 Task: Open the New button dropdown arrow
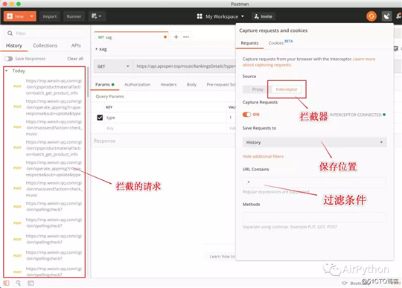(32, 16)
